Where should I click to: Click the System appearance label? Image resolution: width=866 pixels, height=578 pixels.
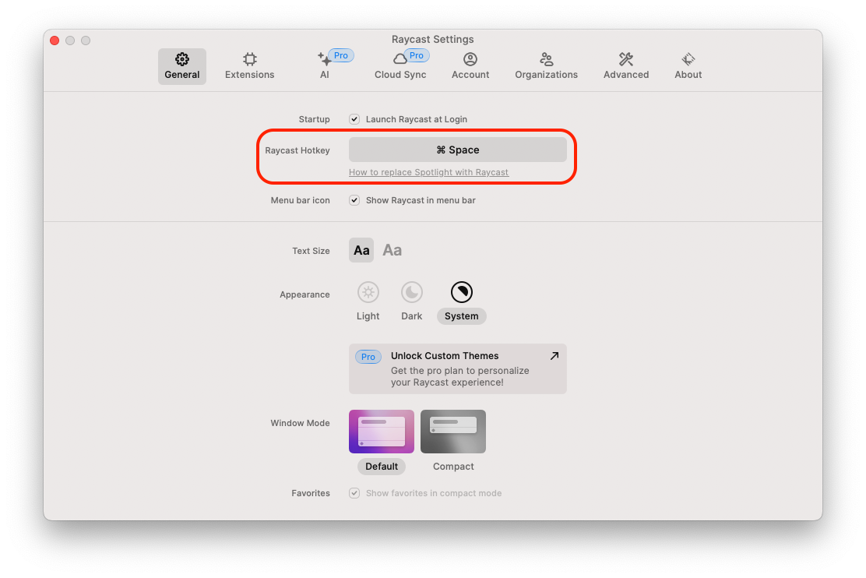coord(462,316)
